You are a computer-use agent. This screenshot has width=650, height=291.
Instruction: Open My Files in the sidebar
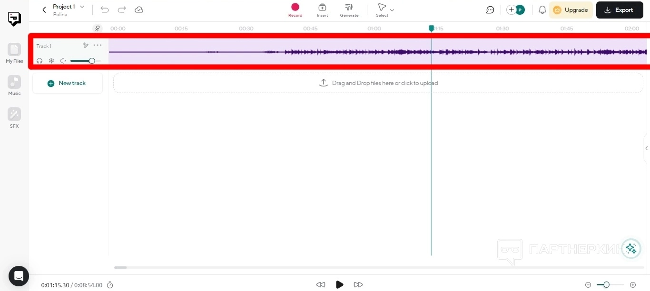coord(14,53)
